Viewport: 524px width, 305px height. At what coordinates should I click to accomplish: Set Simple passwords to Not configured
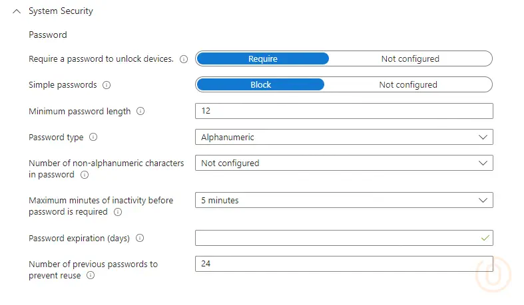click(x=408, y=84)
